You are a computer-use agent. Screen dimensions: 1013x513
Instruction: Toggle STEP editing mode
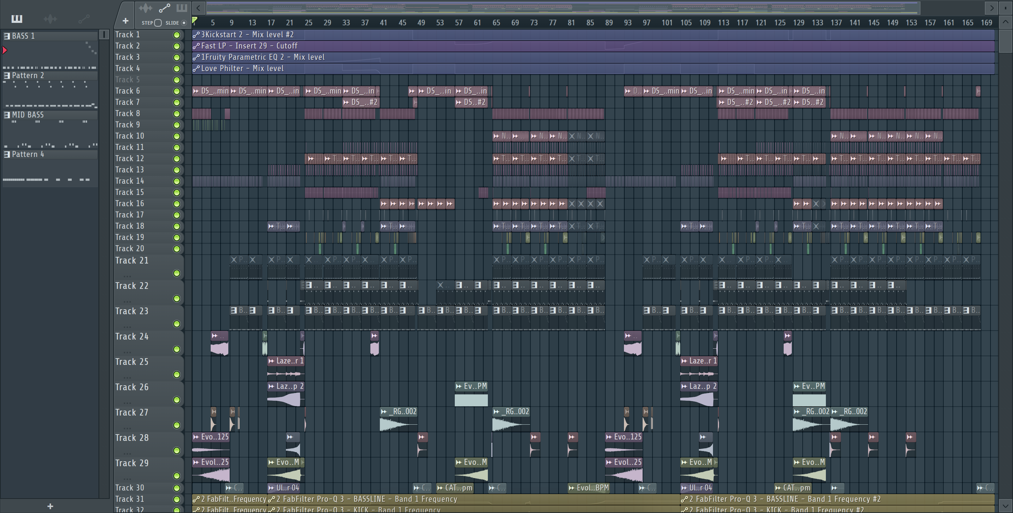[158, 23]
